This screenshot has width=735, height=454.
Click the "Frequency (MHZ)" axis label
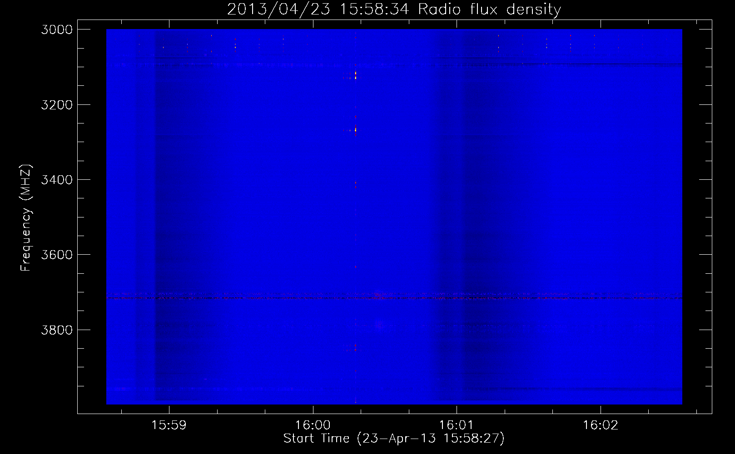point(26,218)
